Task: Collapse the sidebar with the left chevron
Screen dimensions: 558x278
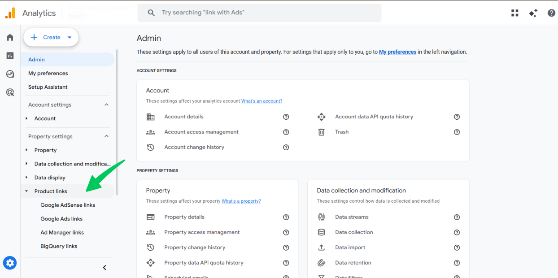Action: coord(105,268)
